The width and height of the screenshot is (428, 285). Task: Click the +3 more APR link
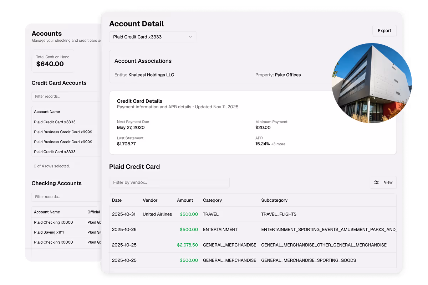pos(278,144)
